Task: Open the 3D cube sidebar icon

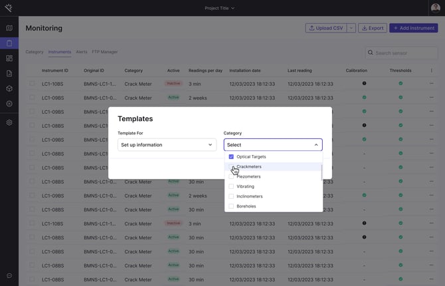Action: tap(9, 88)
